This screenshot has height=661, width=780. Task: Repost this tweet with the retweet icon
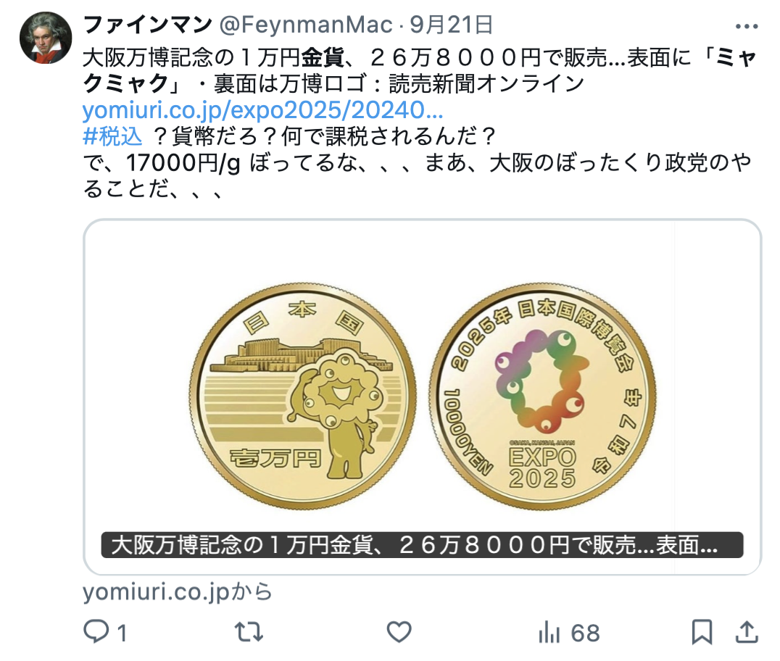(x=249, y=632)
